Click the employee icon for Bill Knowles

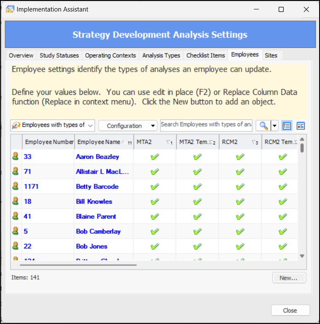[15, 201]
